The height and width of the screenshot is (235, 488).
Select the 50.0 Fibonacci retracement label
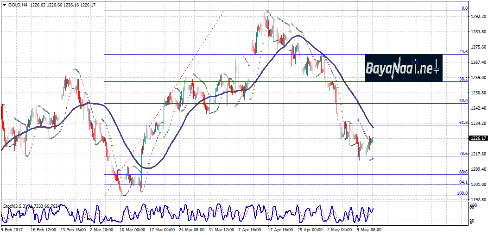tap(463, 100)
